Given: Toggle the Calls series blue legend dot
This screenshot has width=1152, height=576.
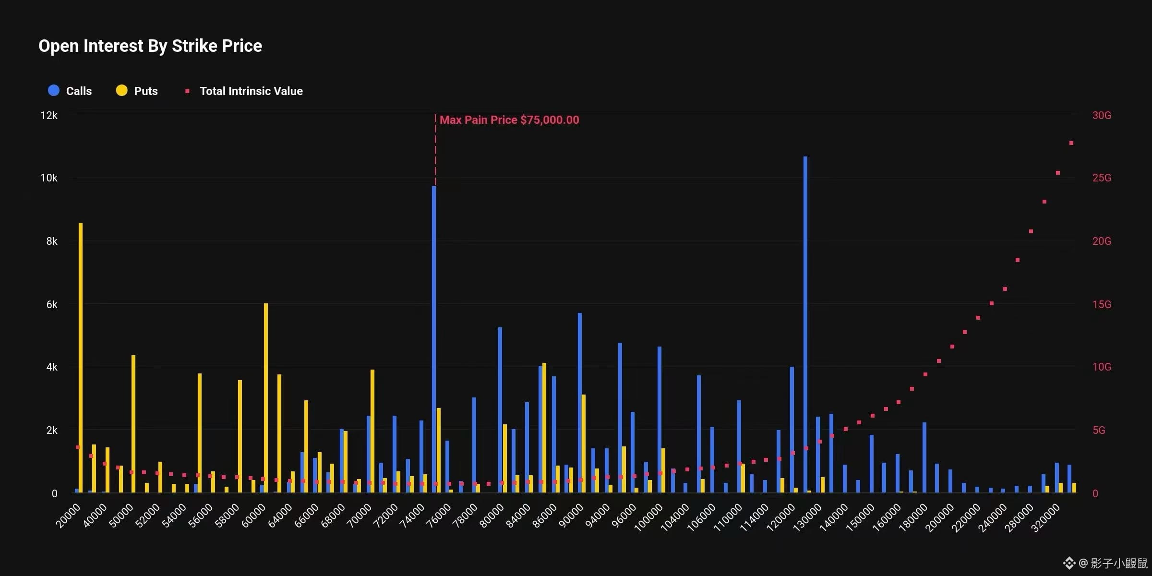Looking at the screenshot, I should click(x=54, y=91).
